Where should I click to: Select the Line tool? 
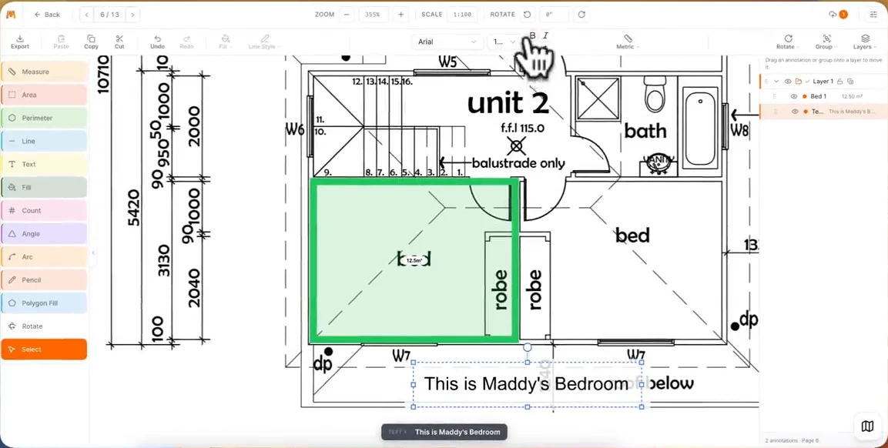(44, 141)
